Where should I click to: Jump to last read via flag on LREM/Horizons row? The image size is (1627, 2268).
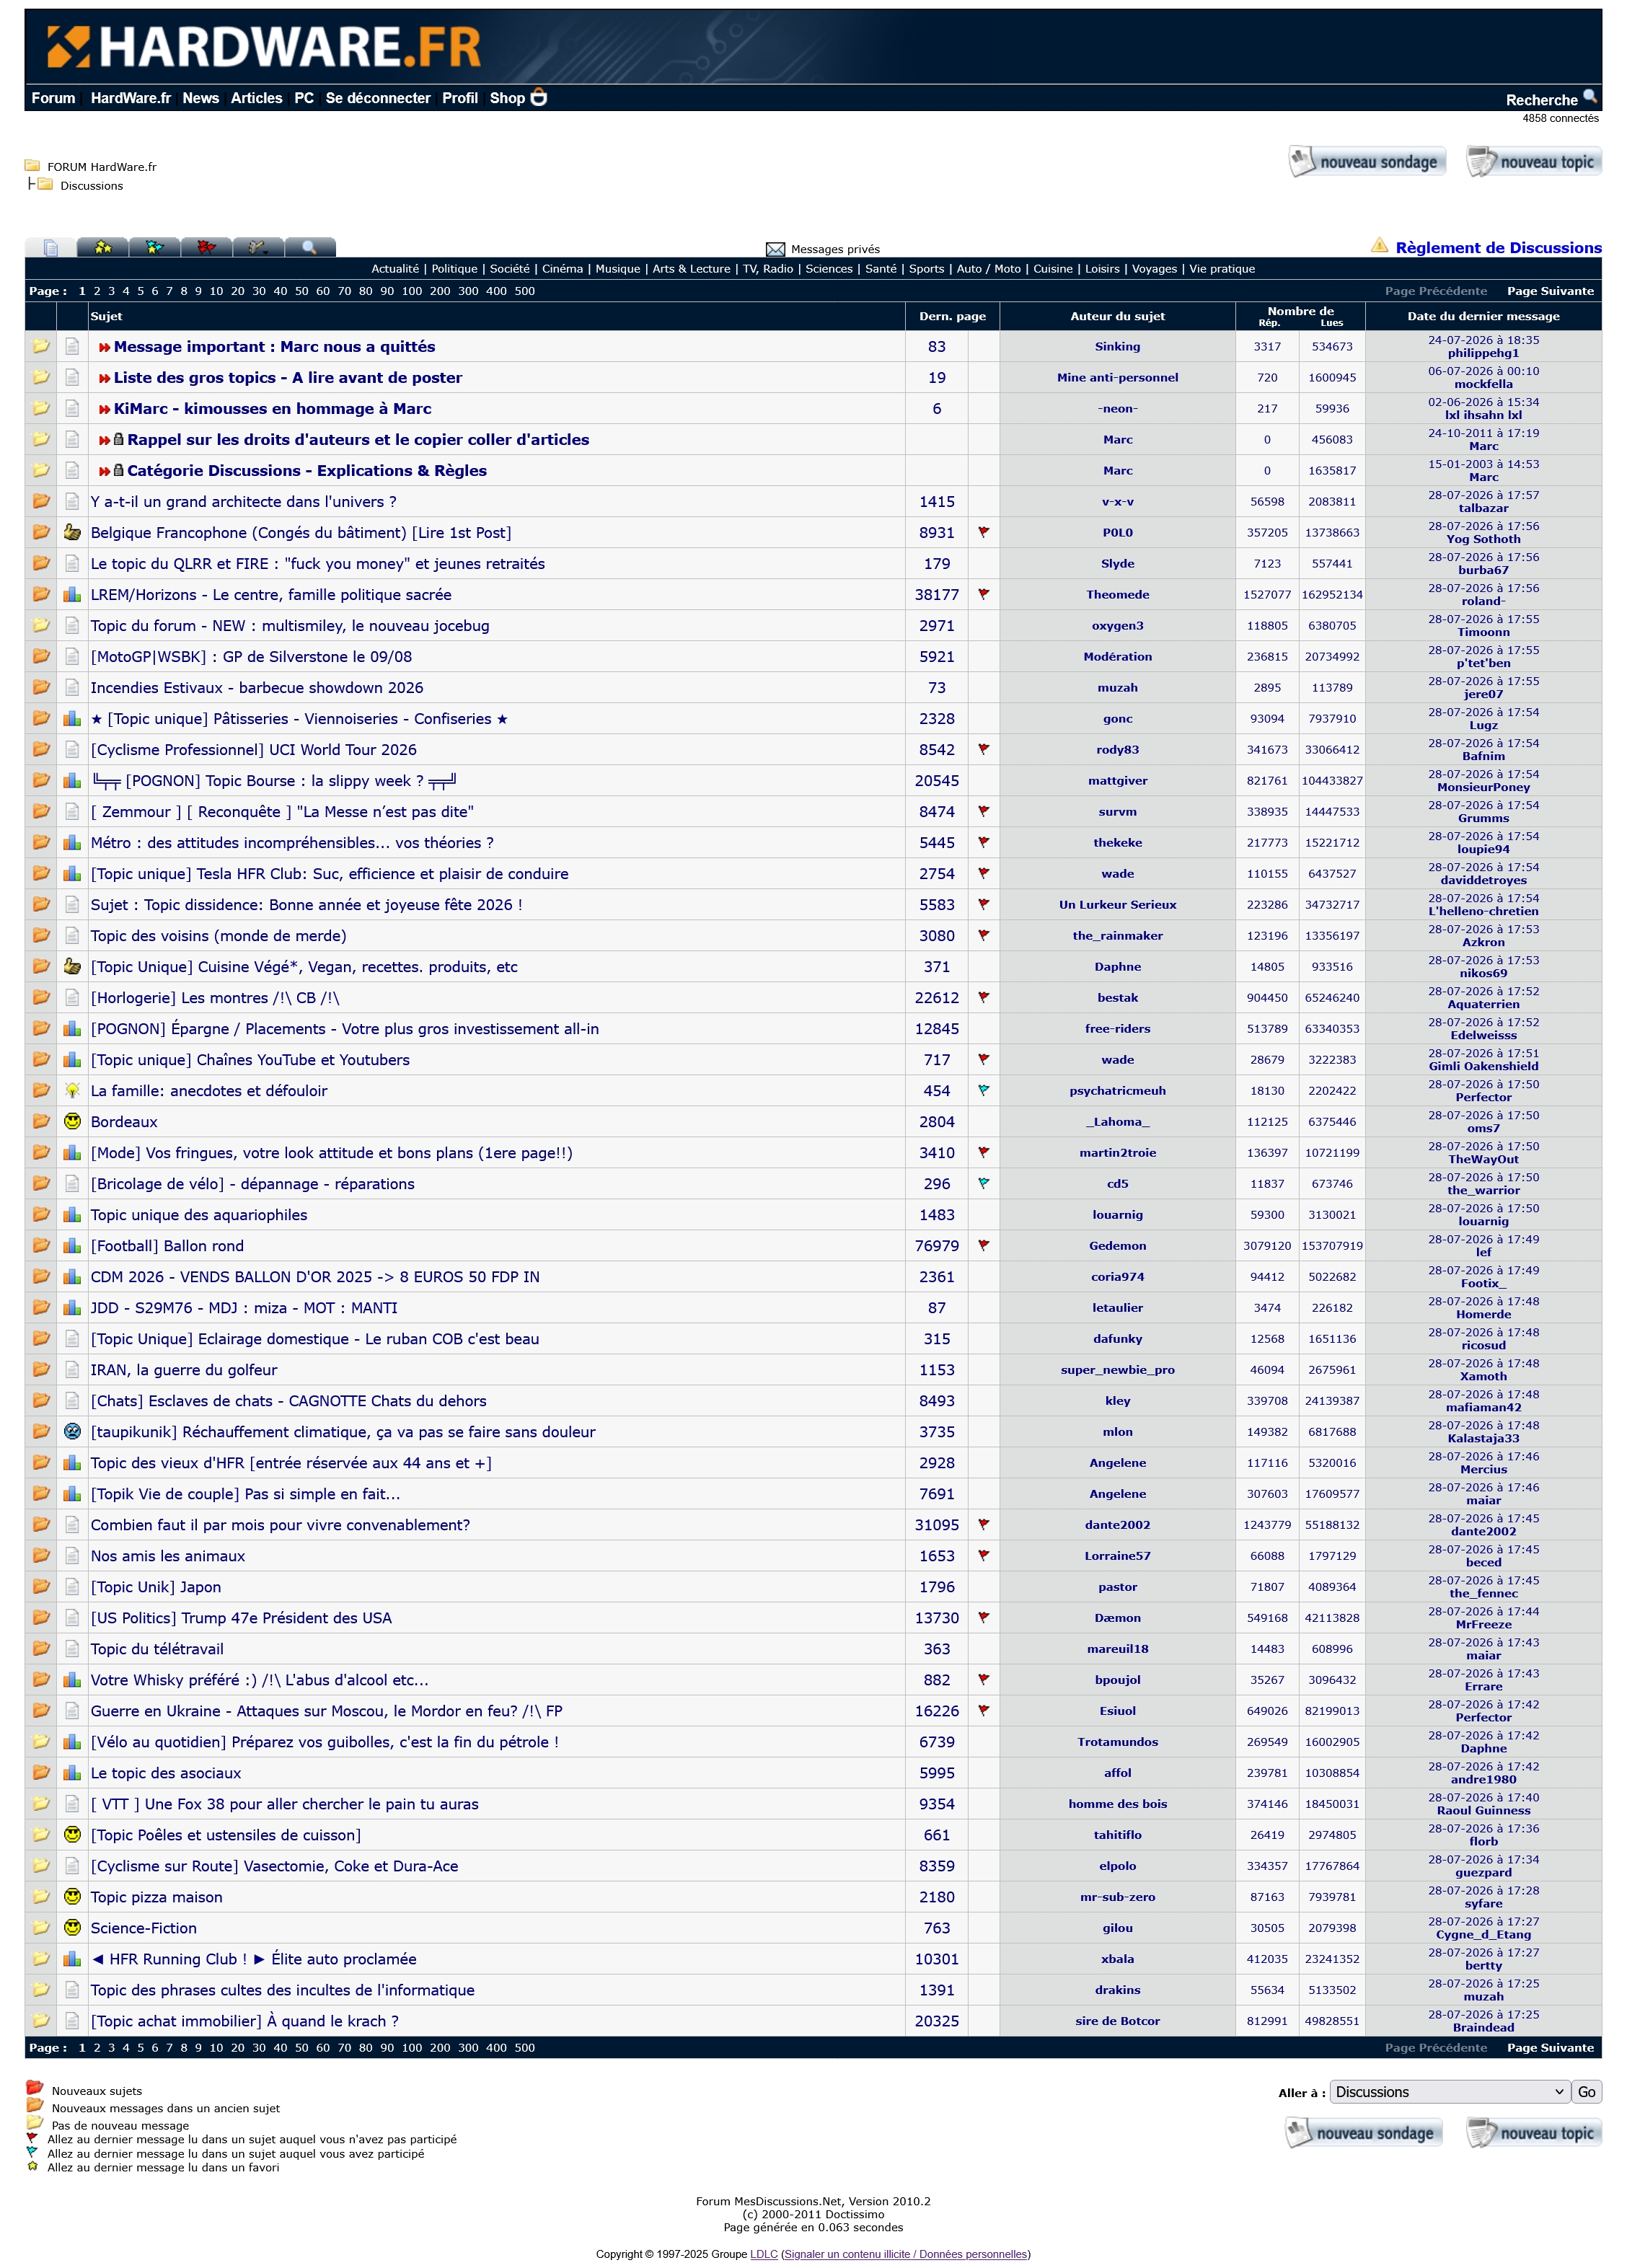pyautogui.click(x=983, y=594)
